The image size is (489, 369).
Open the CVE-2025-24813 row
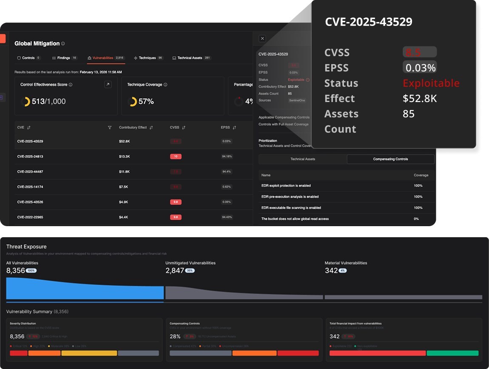tap(30, 156)
